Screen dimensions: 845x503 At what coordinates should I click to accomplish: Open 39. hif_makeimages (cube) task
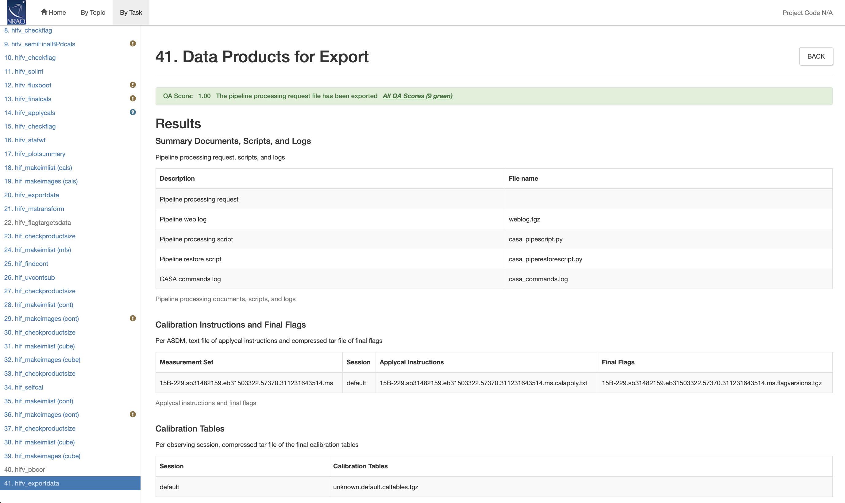(x=42, y=456)
